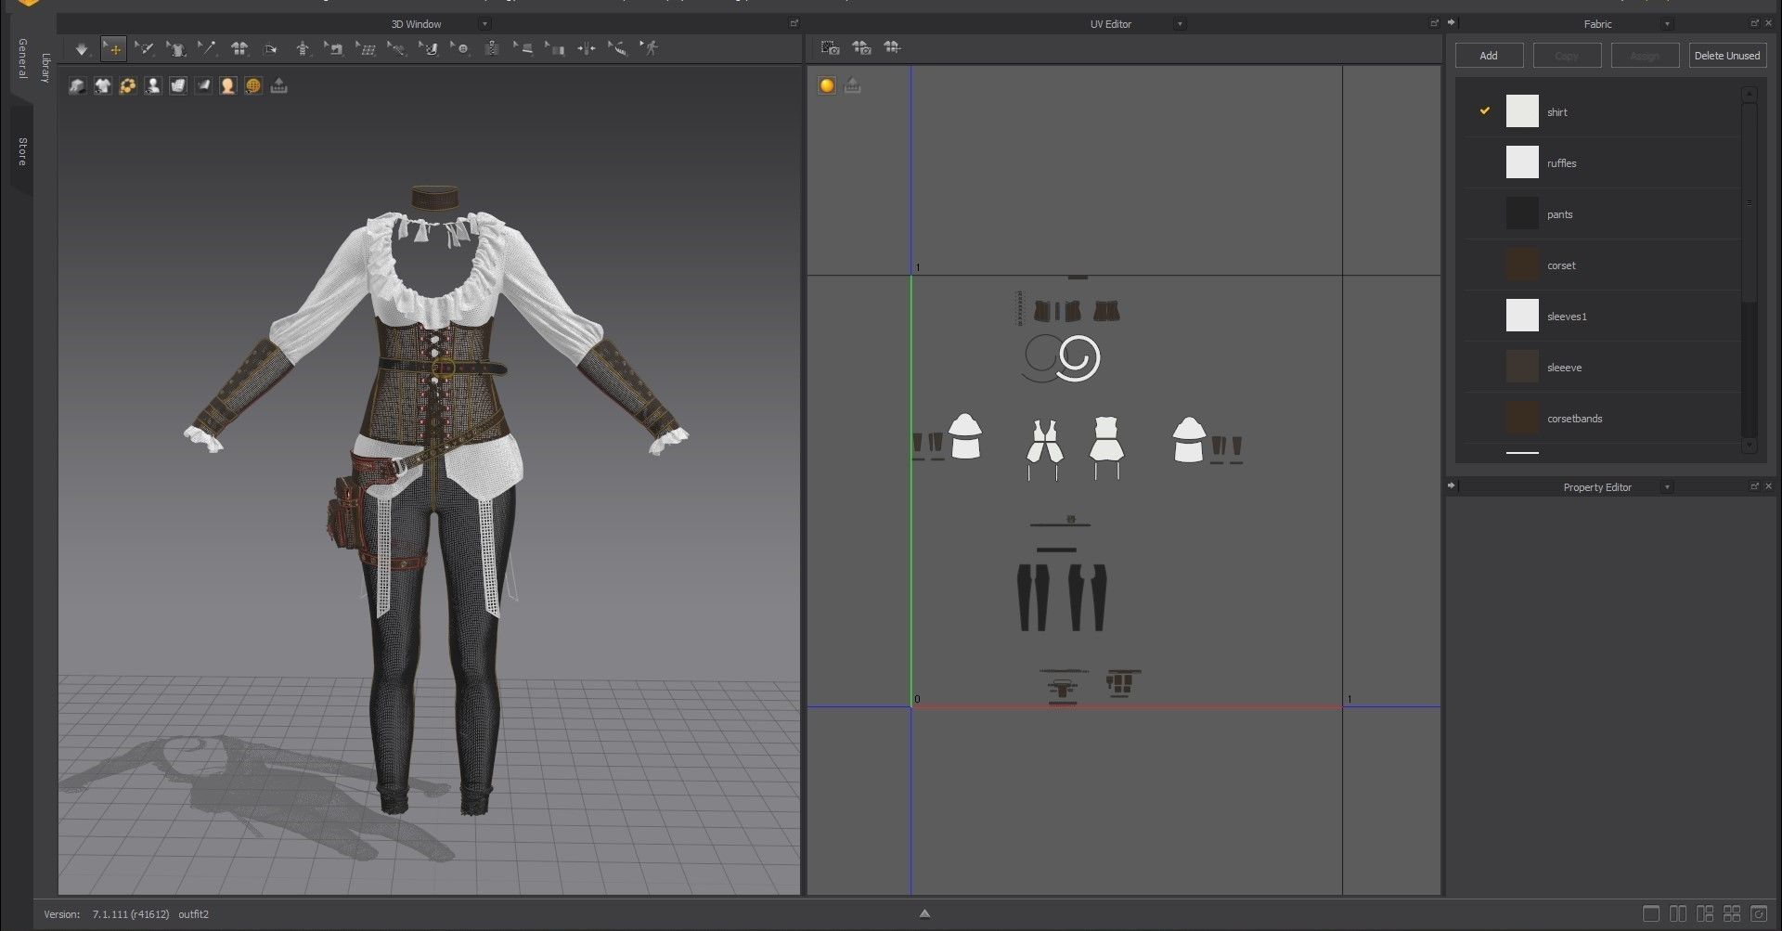Select the boot-shaped tool icon

tap(429, 48)
